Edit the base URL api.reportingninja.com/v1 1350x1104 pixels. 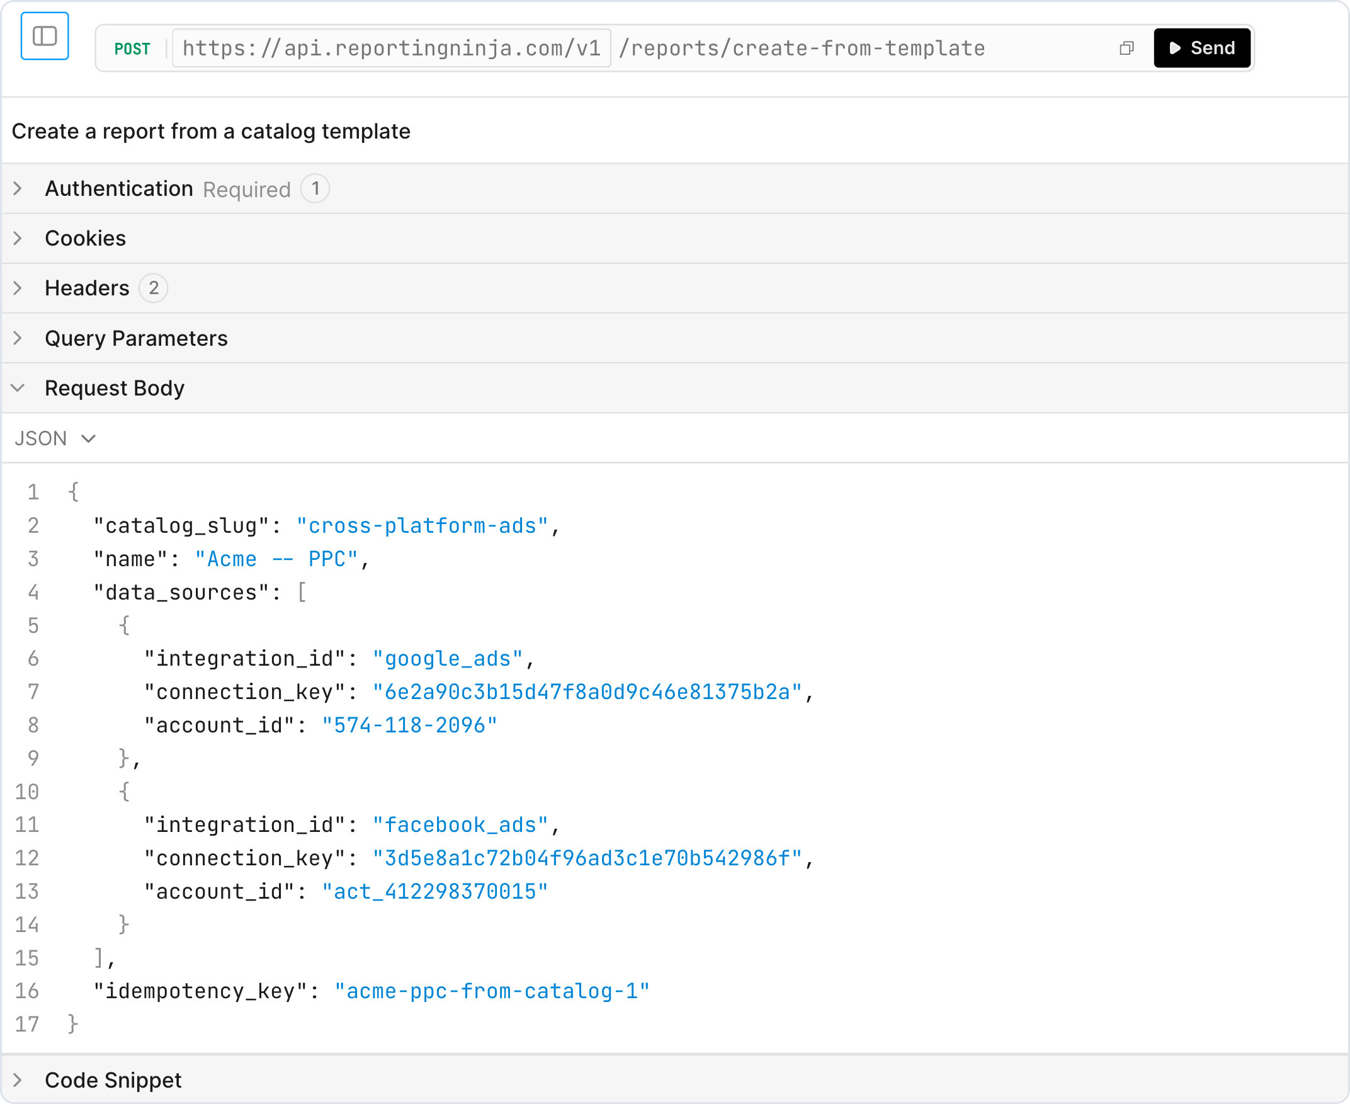point(392,48)
